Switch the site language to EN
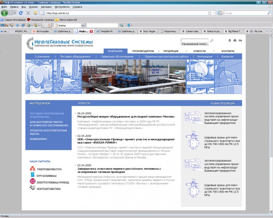 click(240, 40)
